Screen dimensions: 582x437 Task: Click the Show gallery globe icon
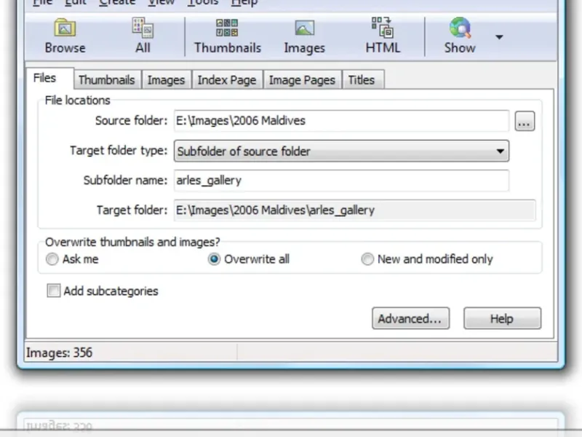460,28
